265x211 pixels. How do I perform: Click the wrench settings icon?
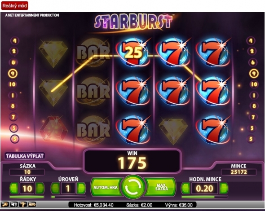[5, 205]
